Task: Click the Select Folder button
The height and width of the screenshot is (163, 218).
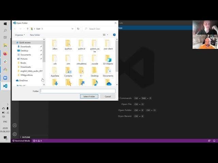Action: click(x=89, y=96)
